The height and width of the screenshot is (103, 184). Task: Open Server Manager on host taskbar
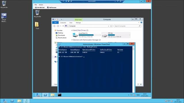point(5,101)
